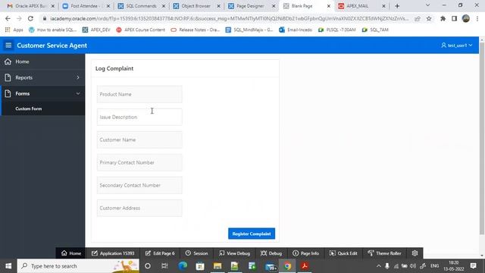Click the browser address bar URL
The height and width of the screenshot is (273, 485).
coord(229,18)
